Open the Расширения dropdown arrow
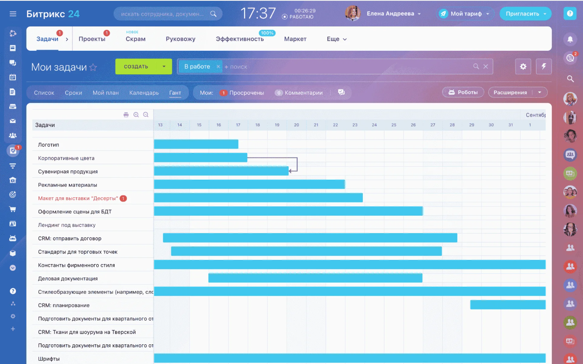Image resolution: width=583 pixels, height=364 pixels. click(x=540, y=92)
